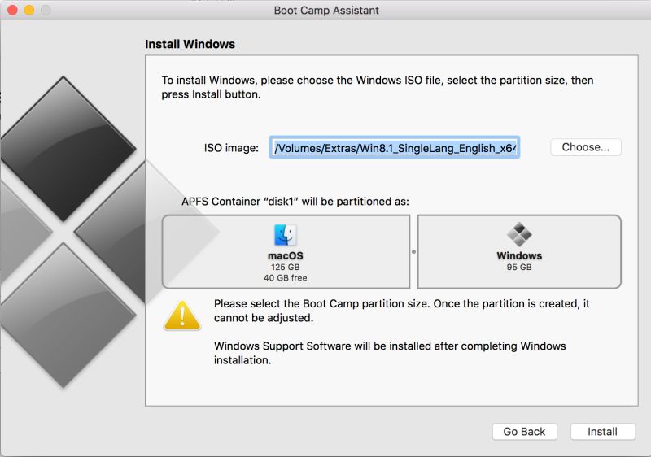This screenshot has width=651, height=457.
Task: Click the "Windows Support Software will be installed" text
Action: pos(390,353)
